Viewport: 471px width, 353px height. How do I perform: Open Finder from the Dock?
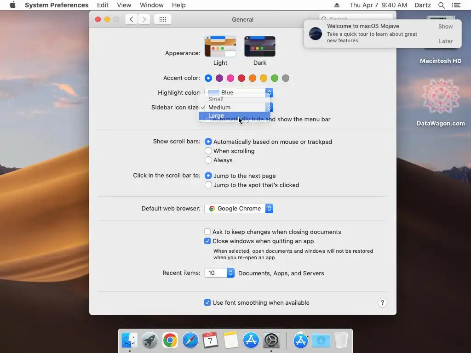(x=129, y=340)
